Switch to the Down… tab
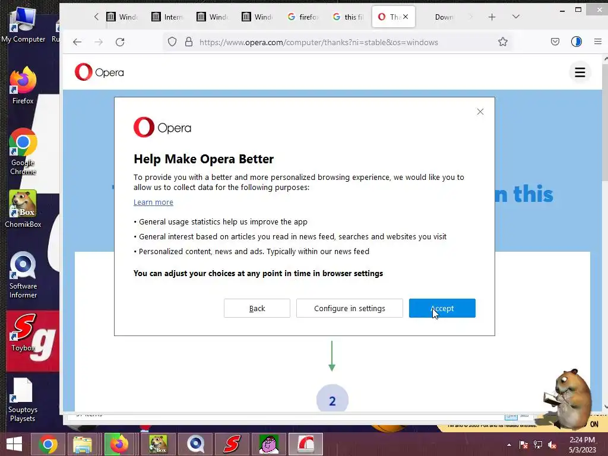The width and height of the screenshot is (608, 456). pos(444,17)
